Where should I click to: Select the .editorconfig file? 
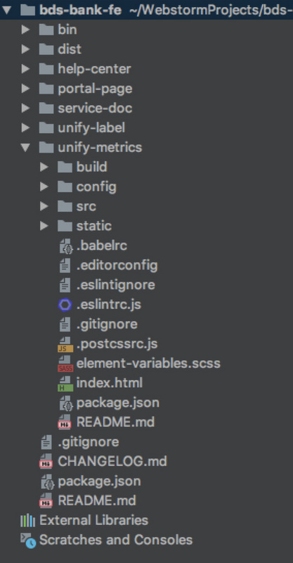tap(117, 266)
